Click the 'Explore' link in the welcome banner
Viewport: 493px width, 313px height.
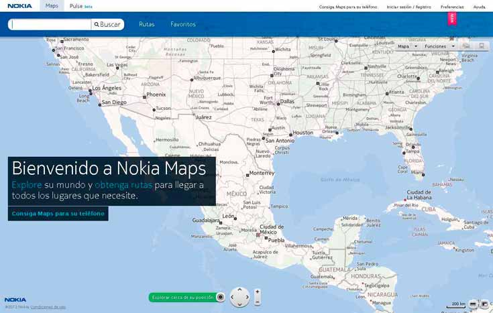tap(27, 185)
